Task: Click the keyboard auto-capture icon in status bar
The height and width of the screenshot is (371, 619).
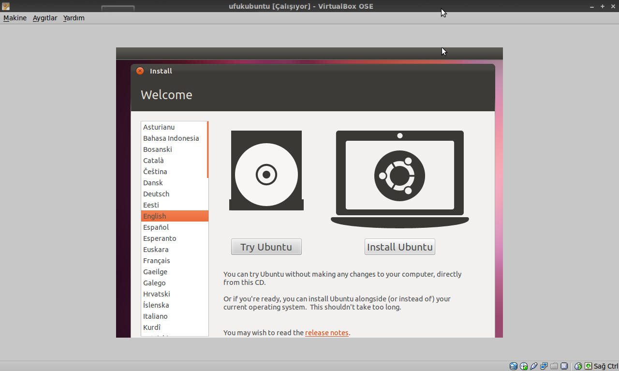Action: [589, 366]
